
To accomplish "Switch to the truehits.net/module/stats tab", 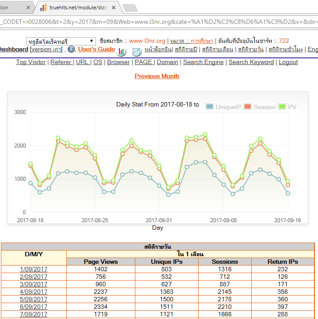I will [78, 8].
